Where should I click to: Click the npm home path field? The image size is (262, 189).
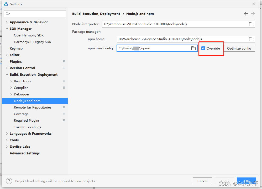(x=186, y=39)
